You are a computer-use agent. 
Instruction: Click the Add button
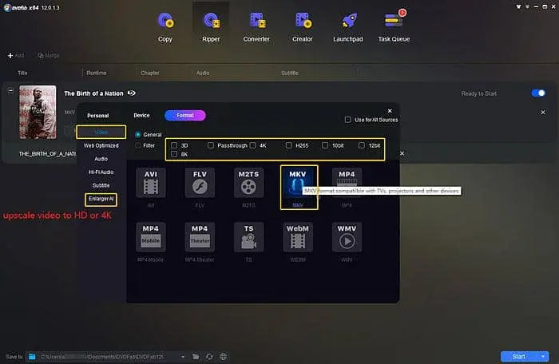pyautogui.click(x=16, y=56)
